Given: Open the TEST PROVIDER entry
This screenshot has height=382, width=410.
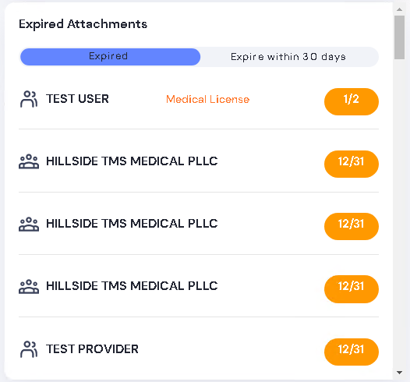Looking at the screenshot, I should [92, 349].
